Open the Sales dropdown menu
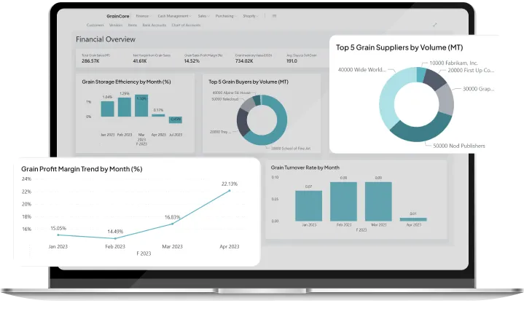524x314 pixels. [204, 15]
